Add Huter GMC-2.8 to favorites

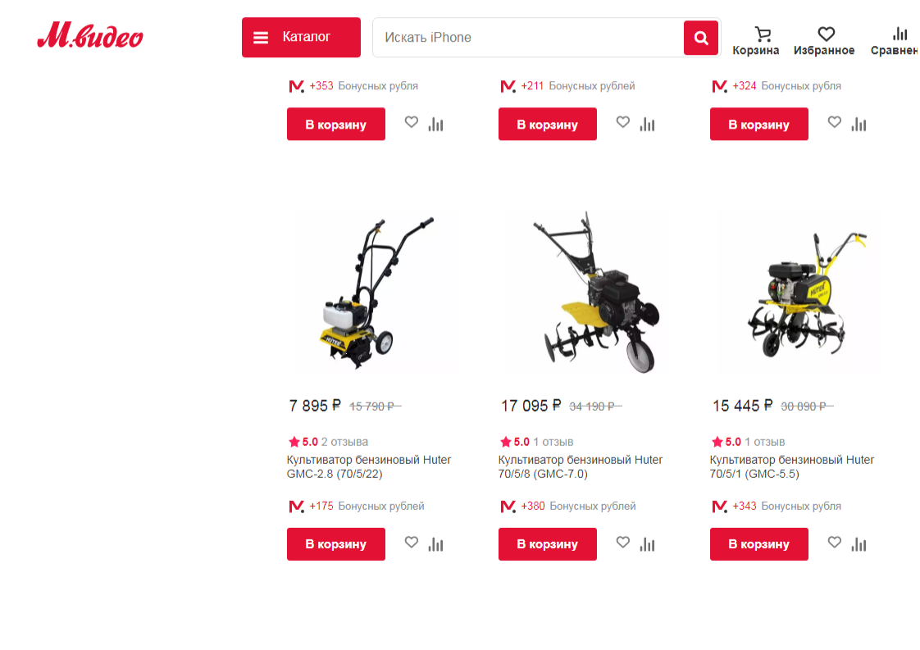pos(412,542)
